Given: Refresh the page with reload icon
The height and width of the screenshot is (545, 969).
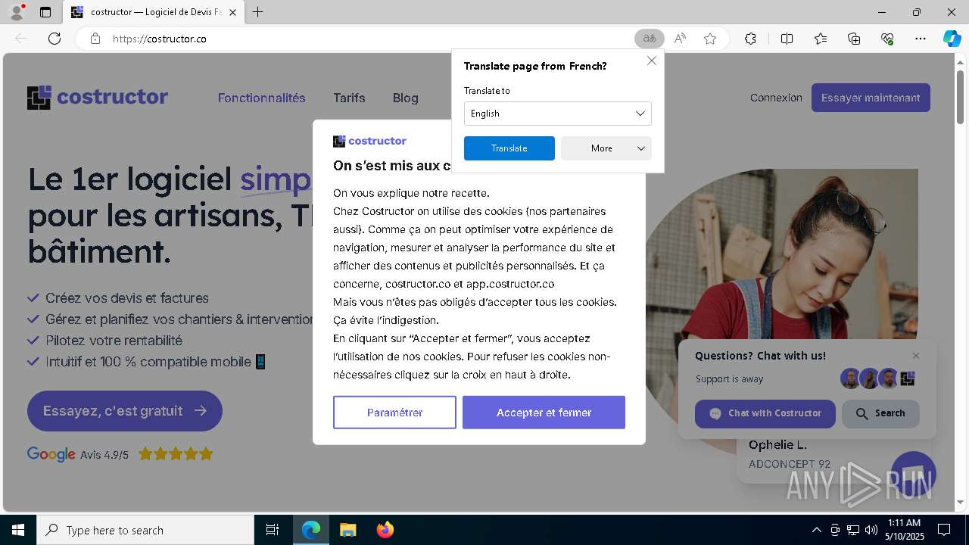Looking at the screenshot, I should click(x=55, y=39).
